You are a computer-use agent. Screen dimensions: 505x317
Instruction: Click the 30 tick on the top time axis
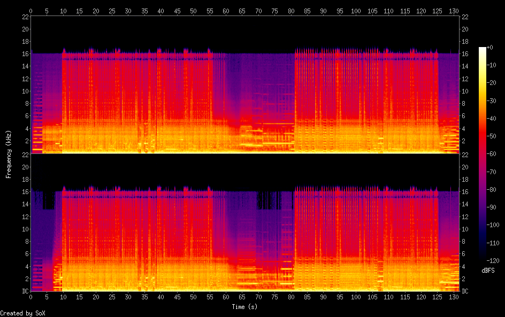click(x=128, y=10)
